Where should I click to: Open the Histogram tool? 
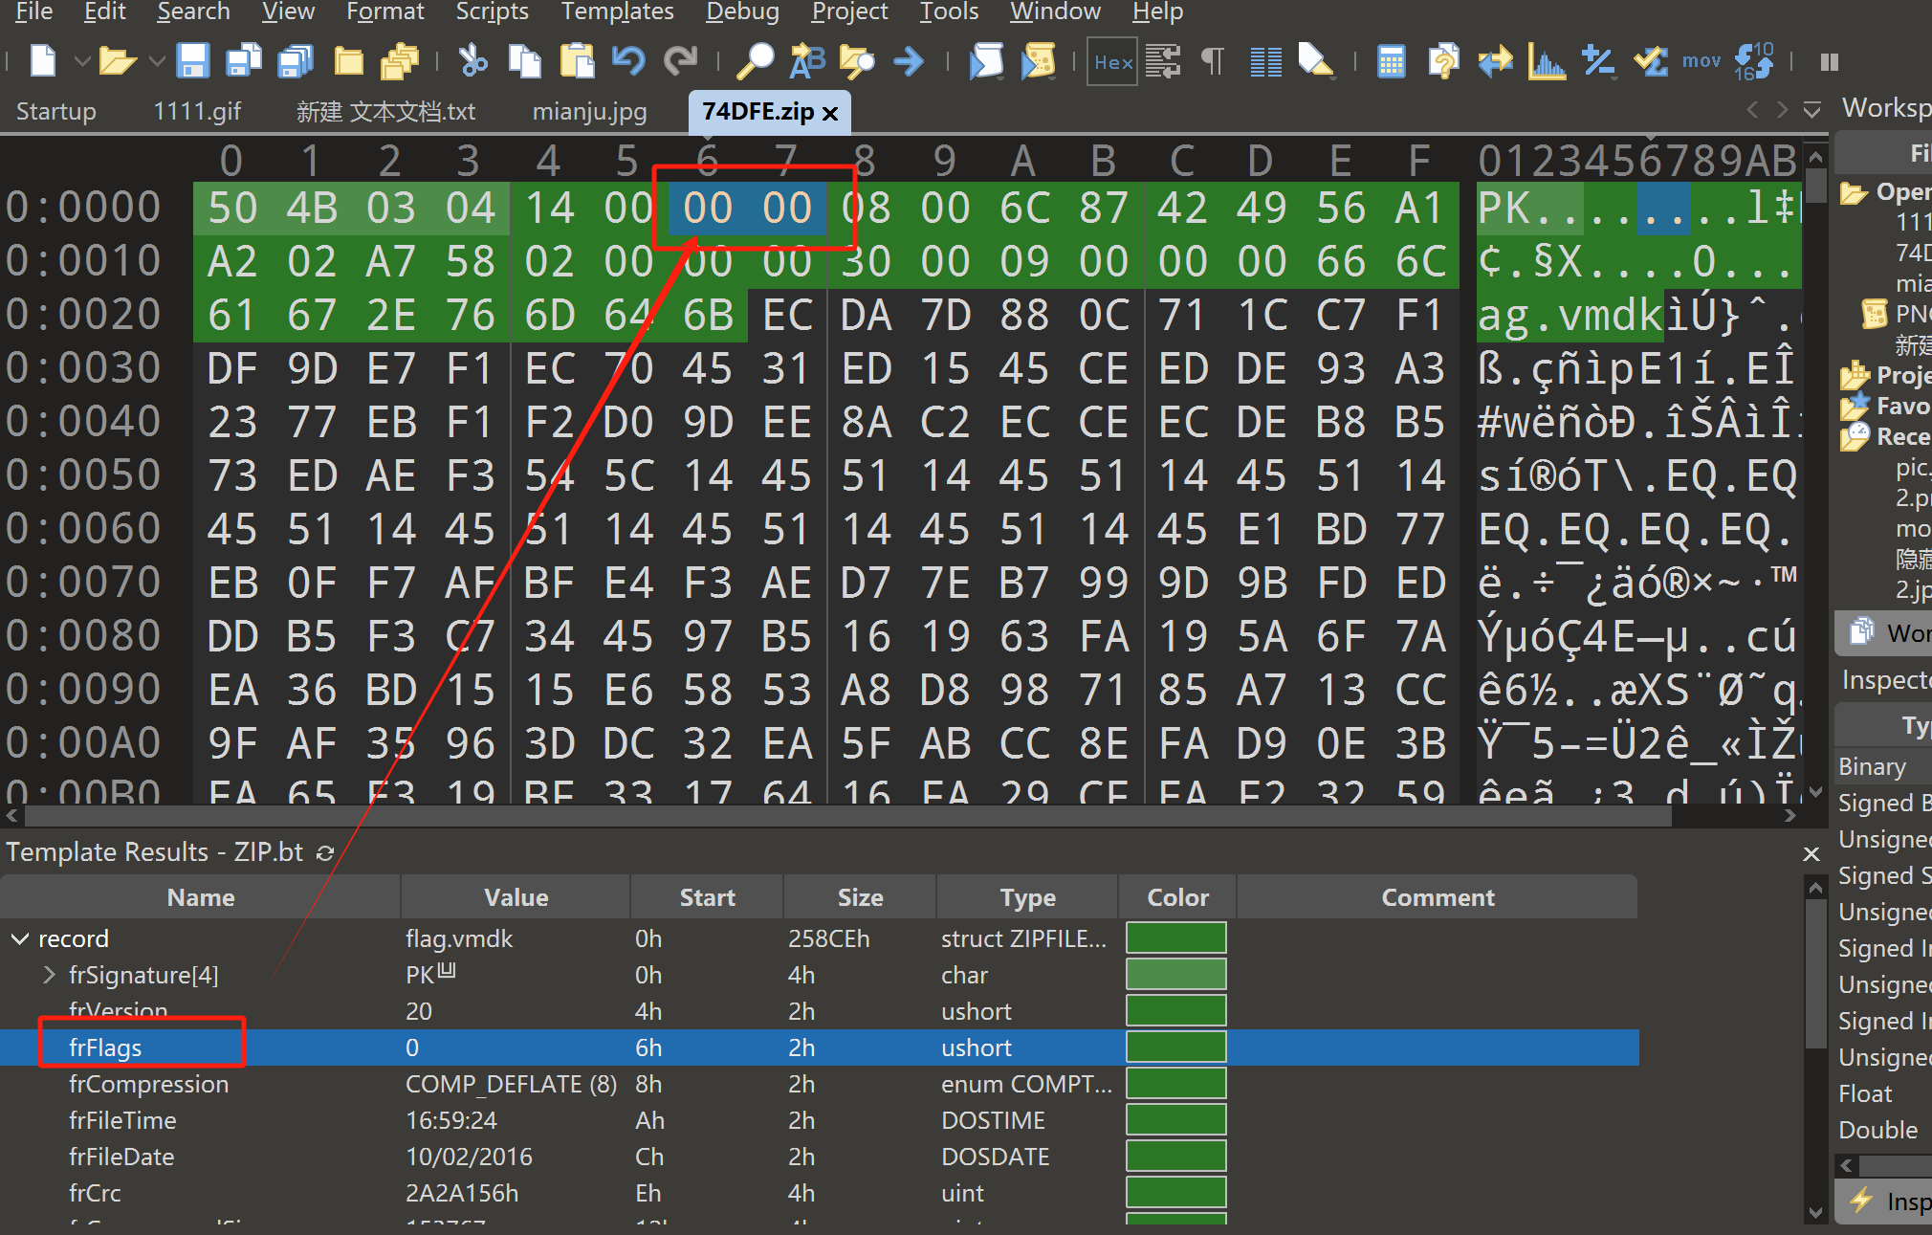(x=1546, y=62)
